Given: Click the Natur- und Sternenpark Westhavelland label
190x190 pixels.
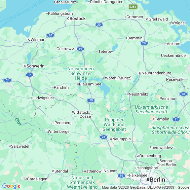Looking at the screenshot, I should click(x=82, y=182).
